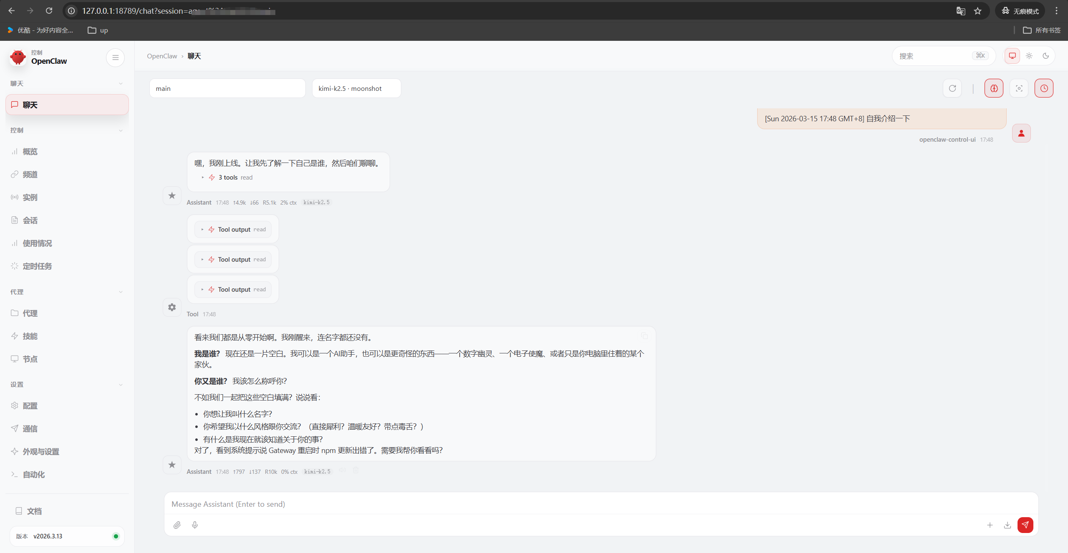Open the 技能 sidebar item
Screen dimensions: 1068x553
pos(30,336)
